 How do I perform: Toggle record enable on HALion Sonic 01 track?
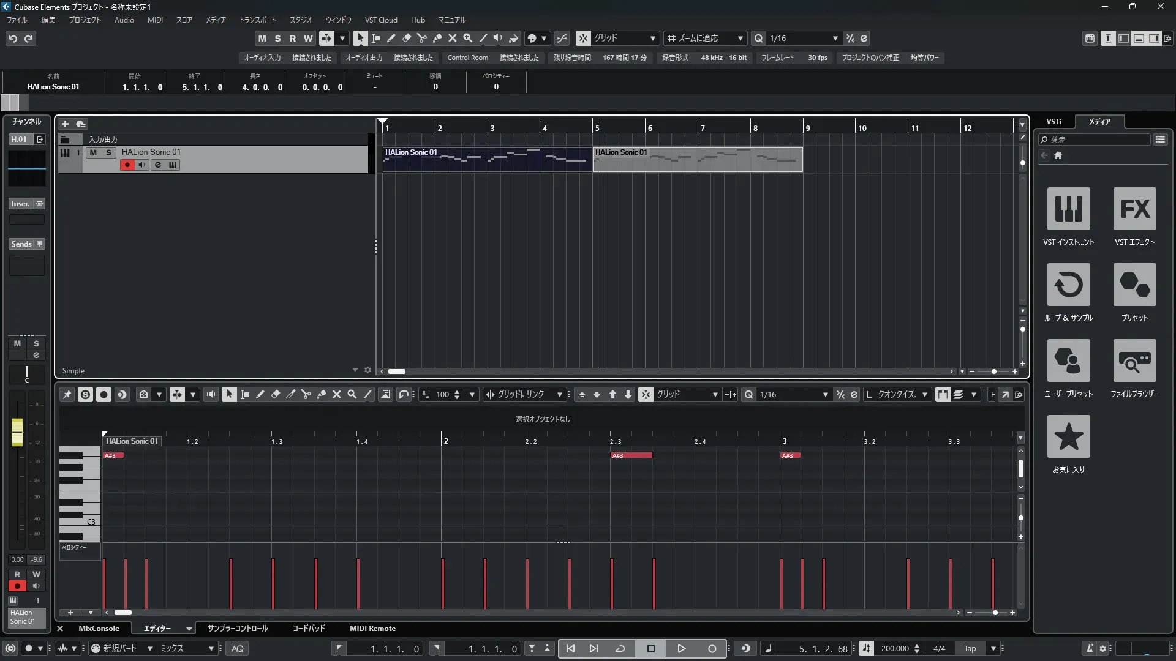127,165
